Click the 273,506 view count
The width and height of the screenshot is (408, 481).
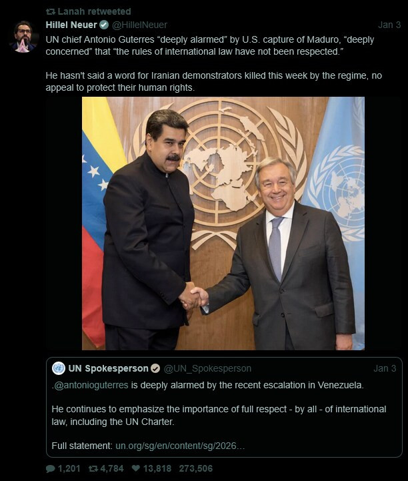click(x=195, y=468)
